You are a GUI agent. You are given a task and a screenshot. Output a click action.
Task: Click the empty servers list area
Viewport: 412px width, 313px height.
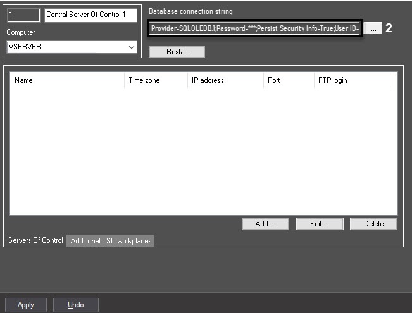(204, 152)
